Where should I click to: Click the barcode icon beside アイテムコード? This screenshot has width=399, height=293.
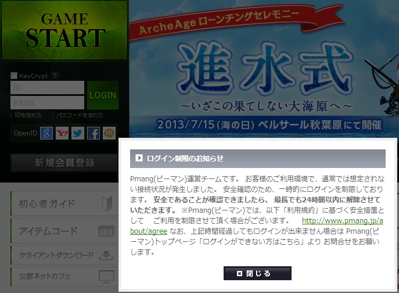click(107, 231)
